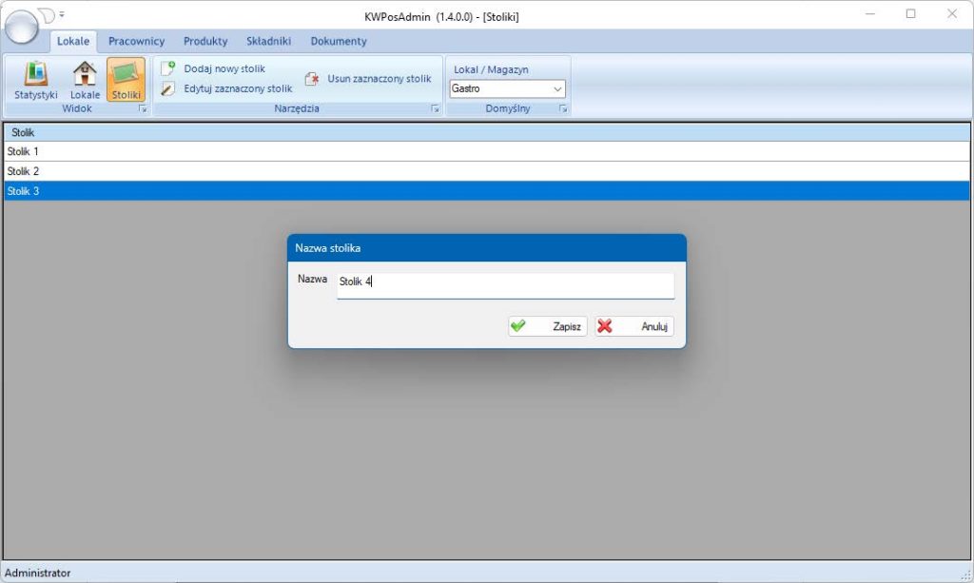Viewport: 974px width, 583px height.
Task: Click Edytuj zaznaczony stolik pencil icon
Action: coord(168,88)
